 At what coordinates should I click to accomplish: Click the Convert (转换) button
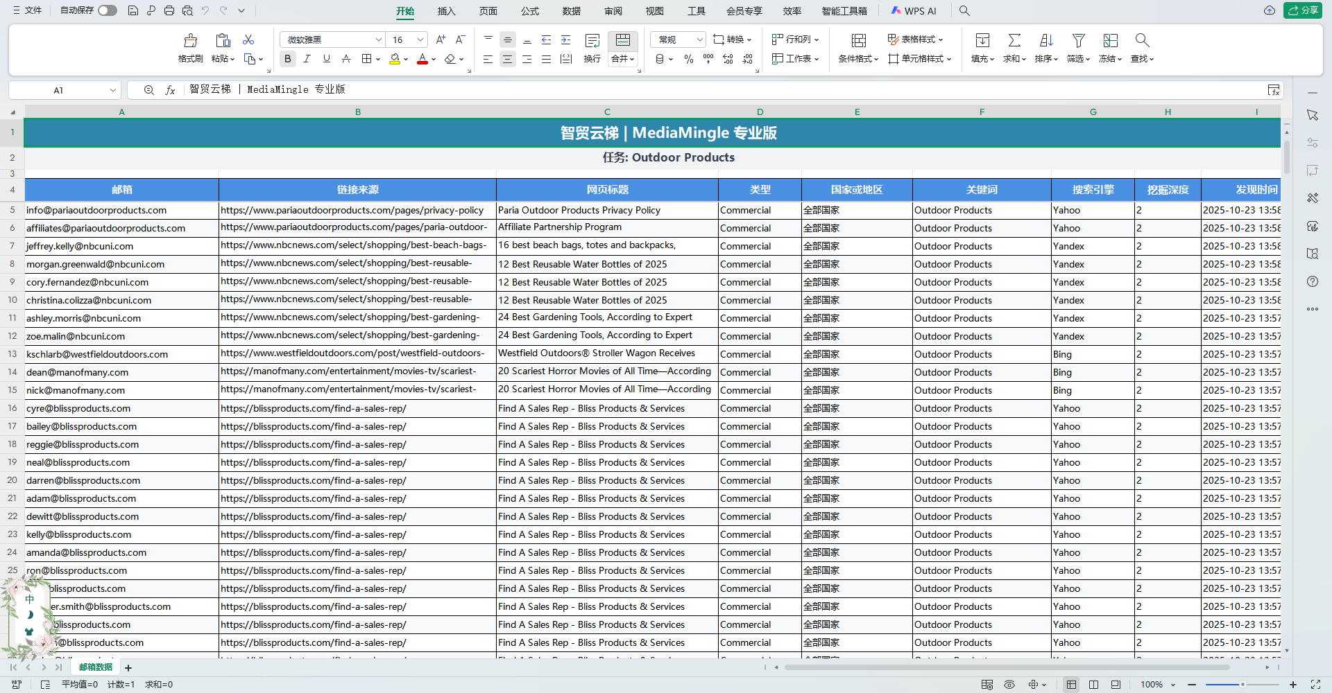point(732,40)
